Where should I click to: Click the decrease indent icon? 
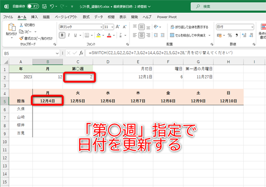tap(156, 35)
